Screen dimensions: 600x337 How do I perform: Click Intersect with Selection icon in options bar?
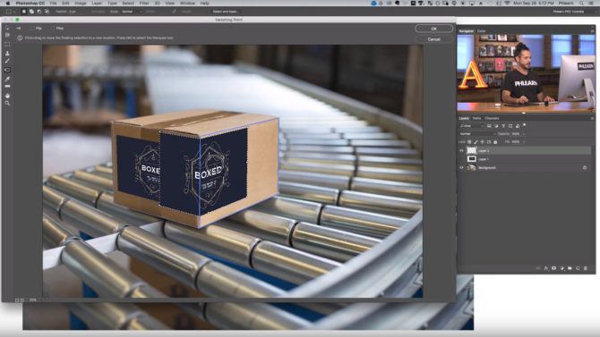coord(47,12)
